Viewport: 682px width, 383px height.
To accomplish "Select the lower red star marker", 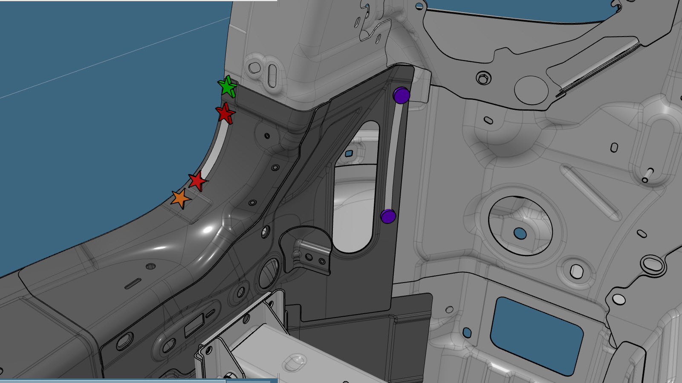I will tap(197, 181).
